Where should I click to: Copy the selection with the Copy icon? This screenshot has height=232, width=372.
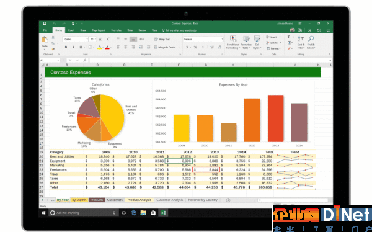[53, 43]
